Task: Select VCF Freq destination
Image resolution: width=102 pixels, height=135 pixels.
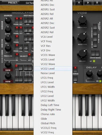Action: pos(53,41)
